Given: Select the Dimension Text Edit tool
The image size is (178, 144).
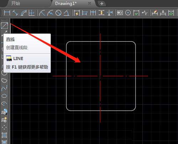Looking at the screenshot, I should pyautogui.click(x=163, y=13).
